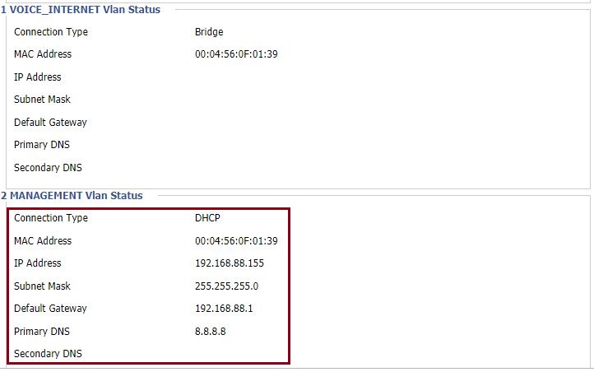The width and height of the screenshot is (594, 372).
Task: Click the VOICE_INTERNET MAC address 00:04:56:0F:01:39
Action: pos(236,54)
